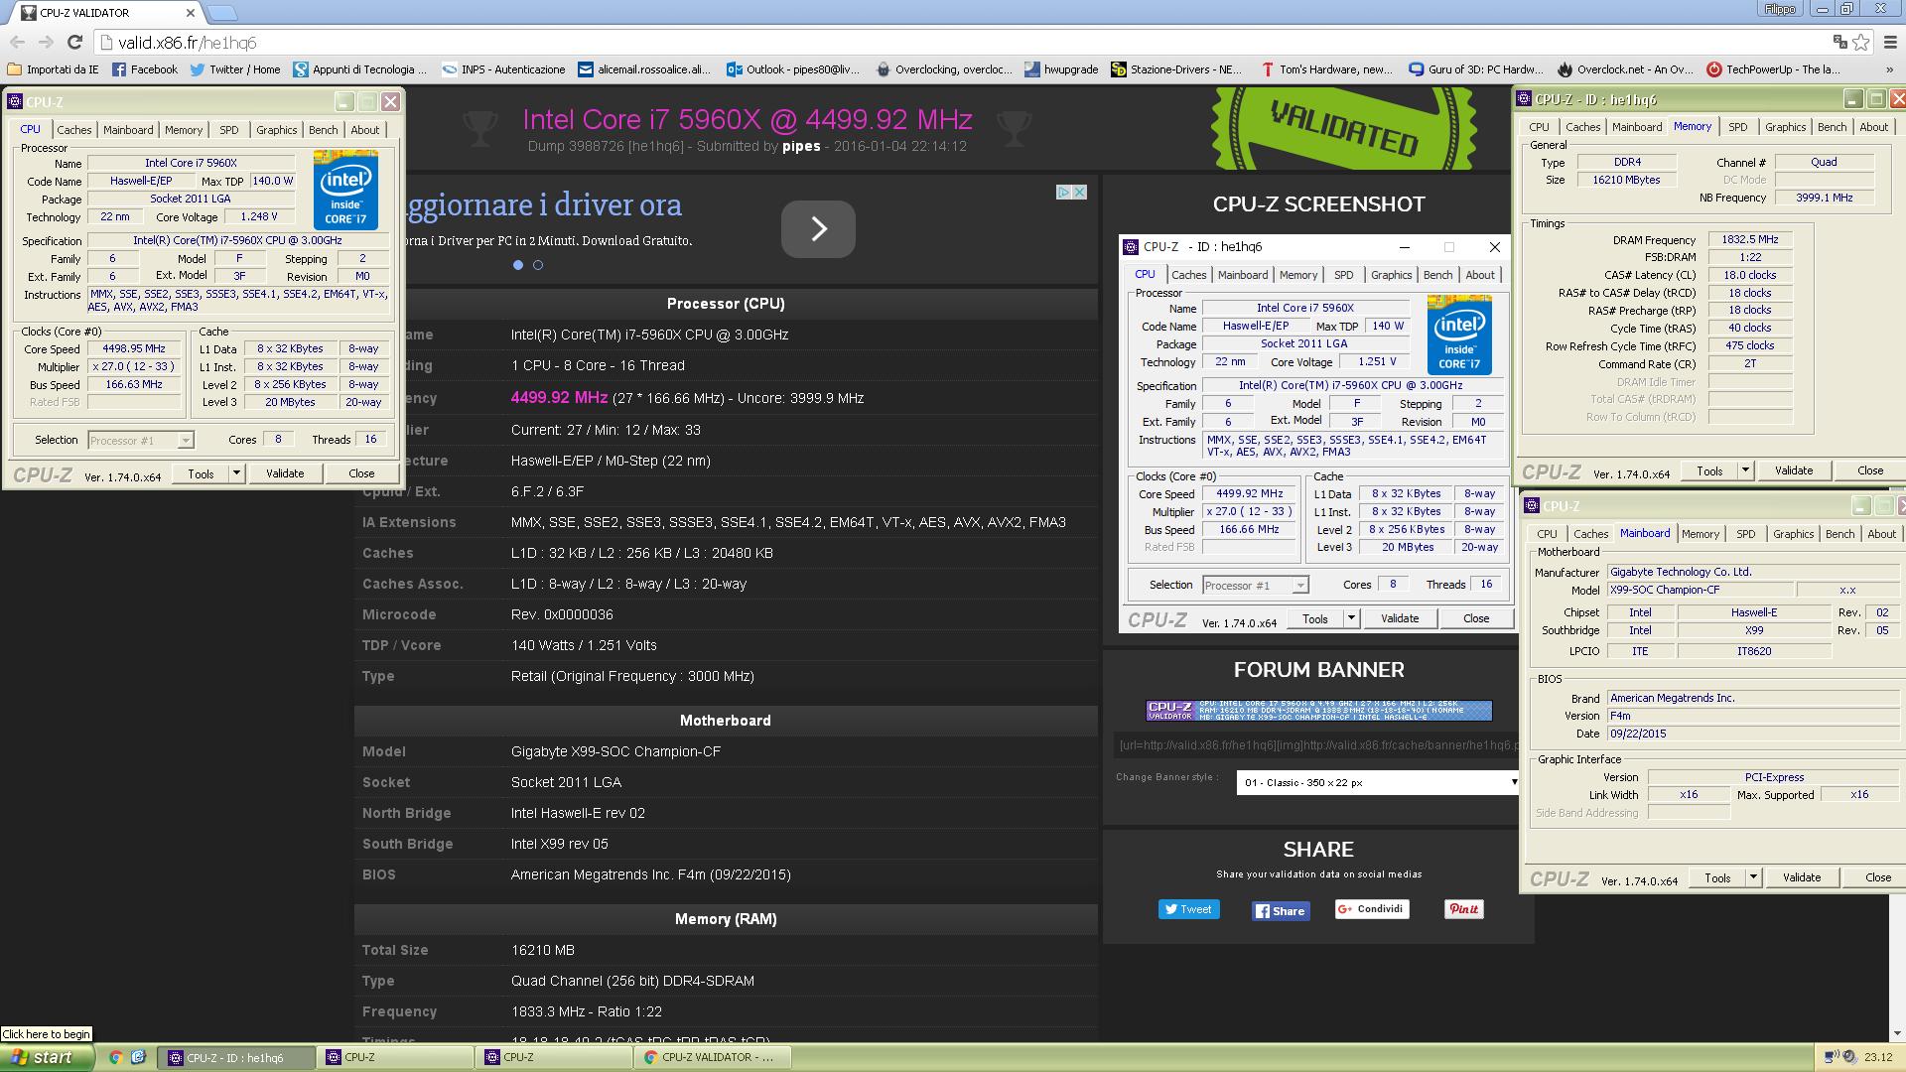
Task: Click the forum banner preview image
Action: 1318,710
